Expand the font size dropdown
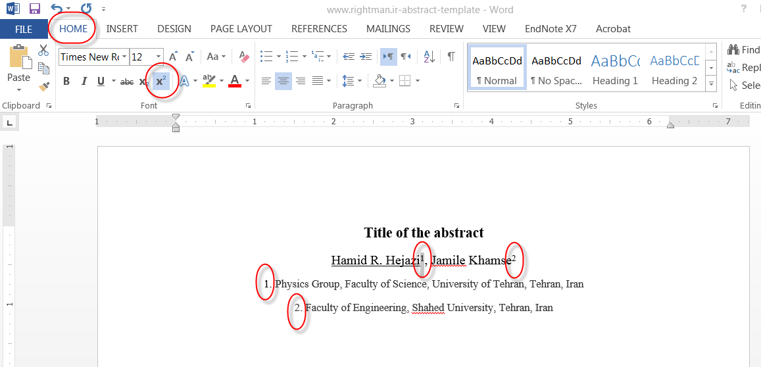Screen dimensions: 761x367 pos(159,57)
